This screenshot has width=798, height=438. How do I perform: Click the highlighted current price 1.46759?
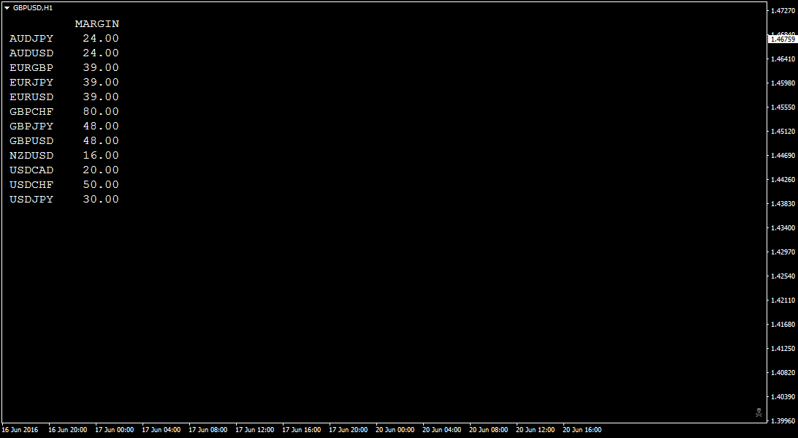tap(783, 38)
